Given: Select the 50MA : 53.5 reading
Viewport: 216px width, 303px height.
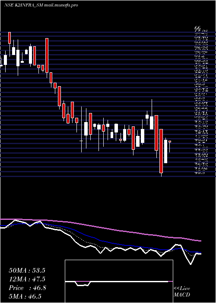Looking at the screenshot, I should [x=27, y=271].
